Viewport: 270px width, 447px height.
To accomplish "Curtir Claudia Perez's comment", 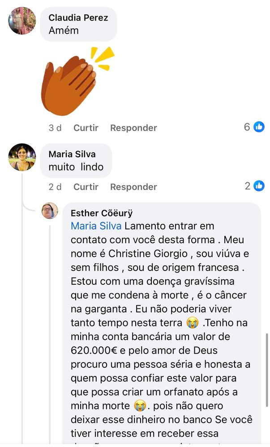I will pyautogui.click(x=86, y=128).
